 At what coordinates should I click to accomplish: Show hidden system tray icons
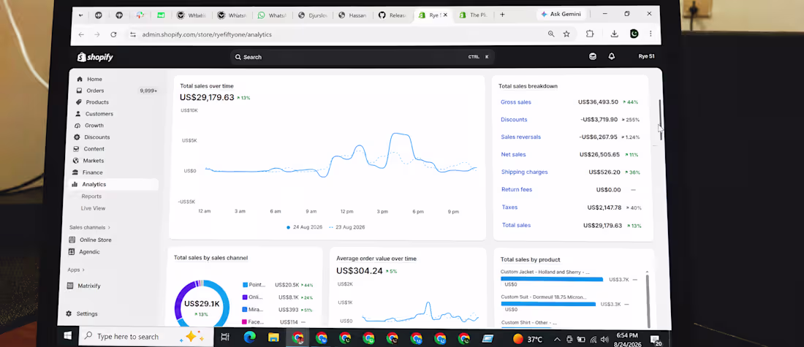558,339
